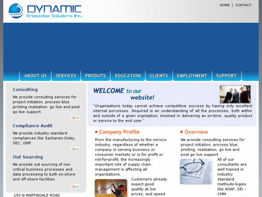Screen dimensions: 262x197
Task: Select the Consulting heading
Action: (25, 90)
